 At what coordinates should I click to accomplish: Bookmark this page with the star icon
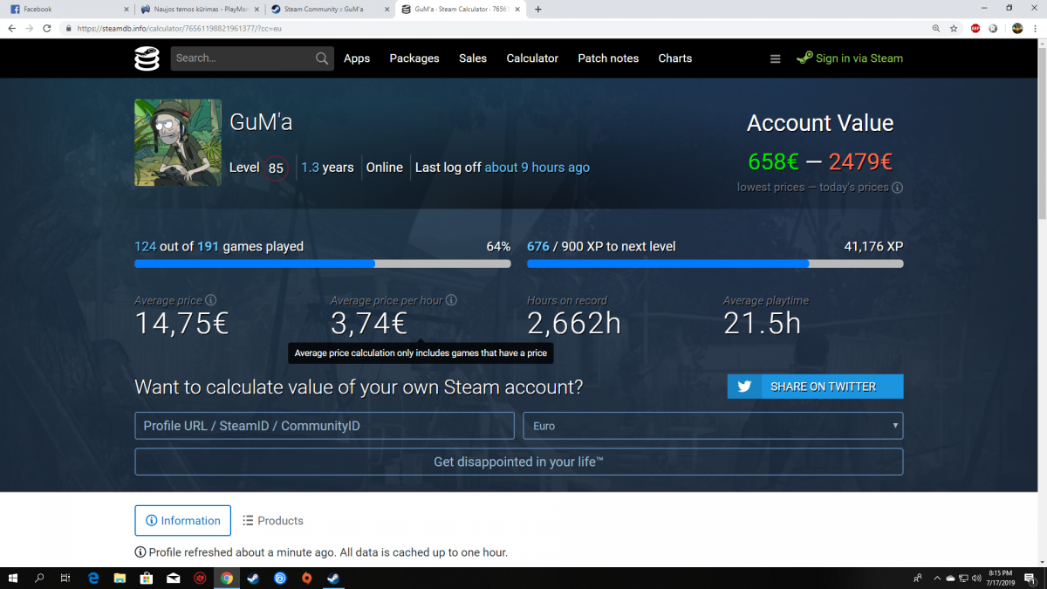954,28
